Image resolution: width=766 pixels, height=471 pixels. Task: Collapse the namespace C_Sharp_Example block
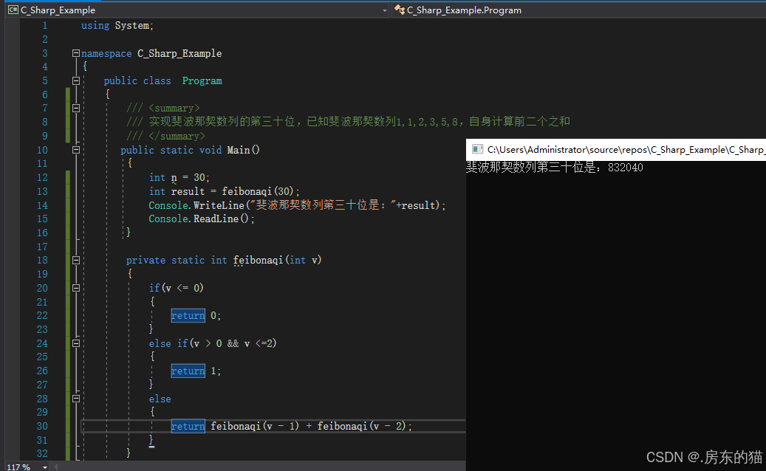(x=76, y=53)
